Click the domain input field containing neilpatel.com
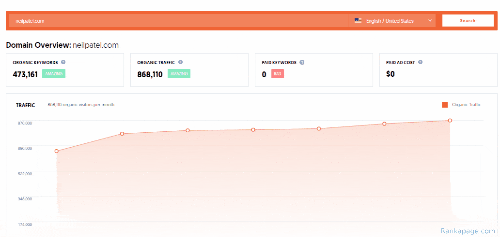The width and height of the screenshot is (500, 237). [179, 21]
